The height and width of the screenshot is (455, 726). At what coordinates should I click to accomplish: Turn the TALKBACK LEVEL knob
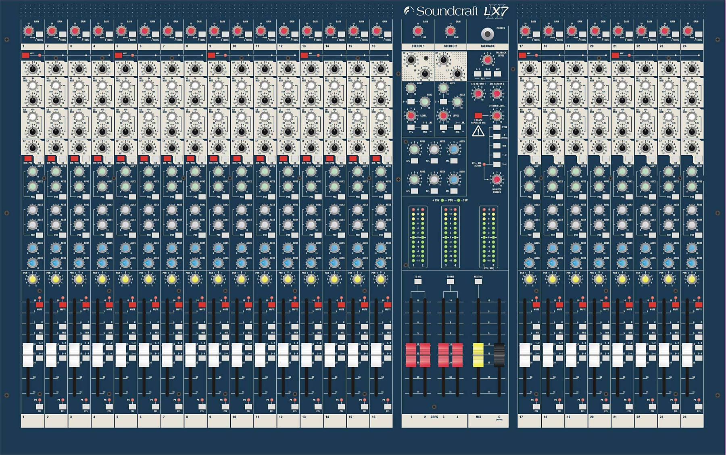487,60
